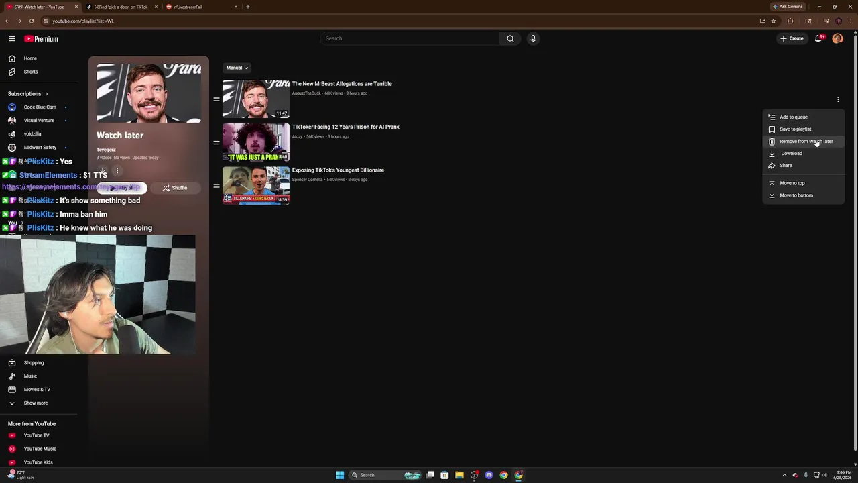Choose Share in the context menu
This screenshot has width=858, height=483.
(x=803, y=166)
